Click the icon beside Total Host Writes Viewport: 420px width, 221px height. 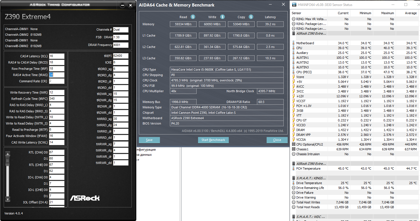[x=294, y=202]
